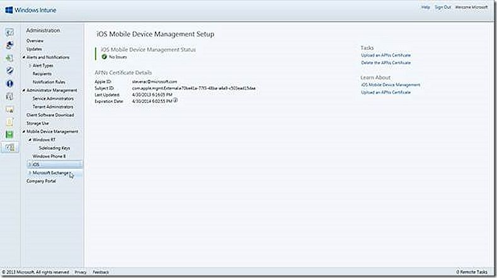Viewport: 497px width, 278px height.
Task: Click the Administration pane heading
Action: tap(43, 30)
